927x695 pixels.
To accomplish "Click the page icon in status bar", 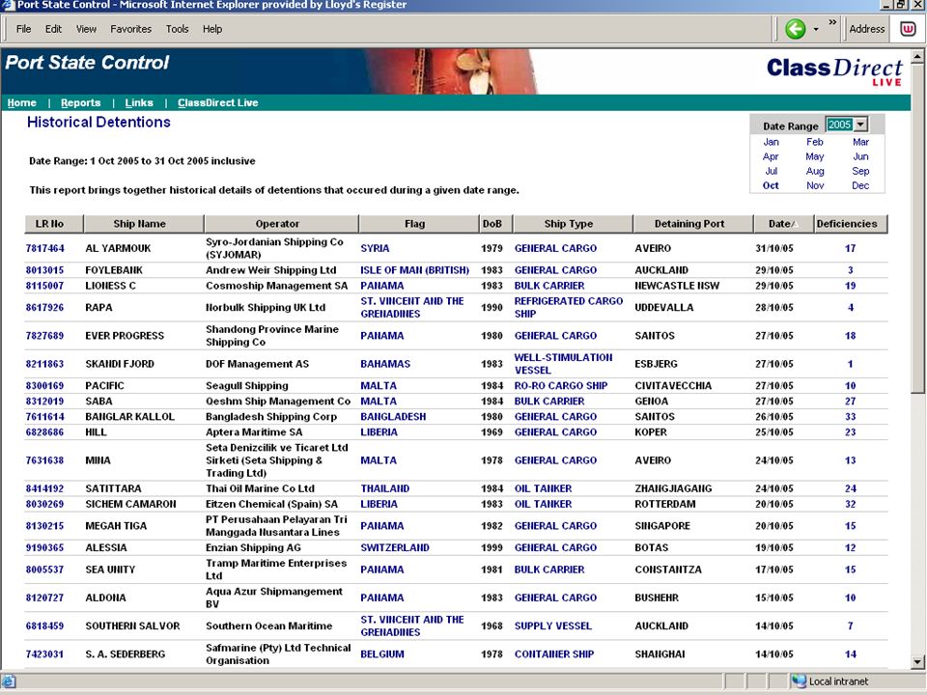I will (9, 681).
